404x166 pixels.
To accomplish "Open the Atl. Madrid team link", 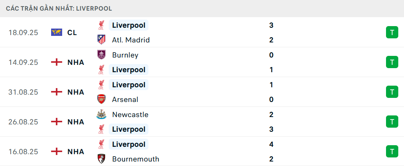I will click(131, 40).
